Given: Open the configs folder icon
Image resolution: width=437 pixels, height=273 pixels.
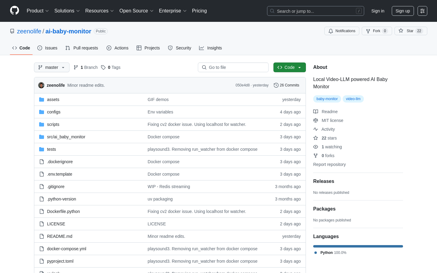Looking at the screenshot, I should pos(42,112).
